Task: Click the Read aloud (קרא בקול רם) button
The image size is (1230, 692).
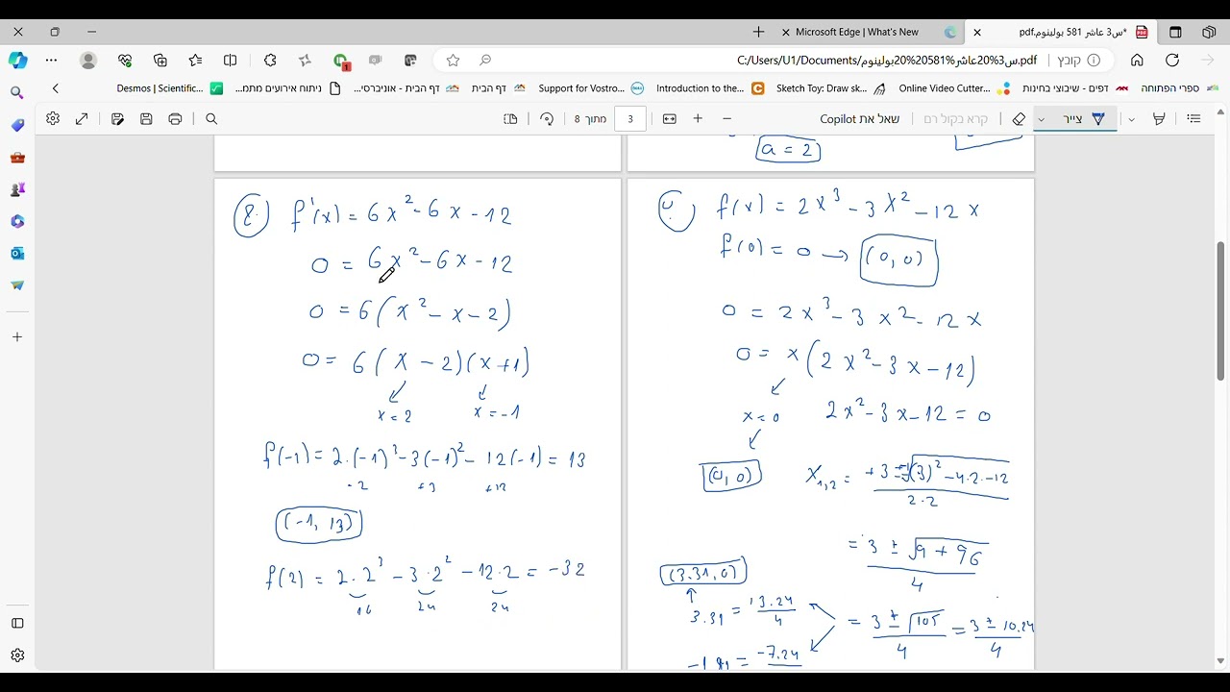Action: 955,119
